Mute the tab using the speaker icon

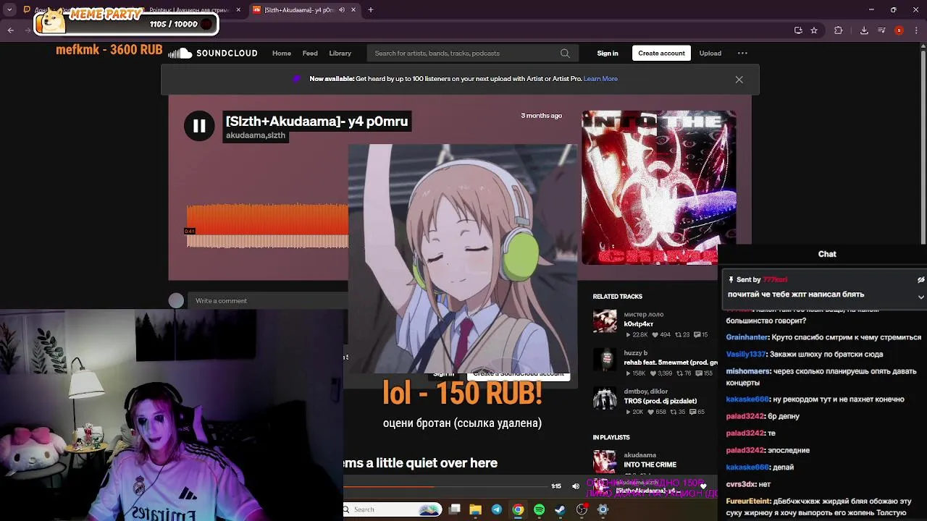(342, 9)
